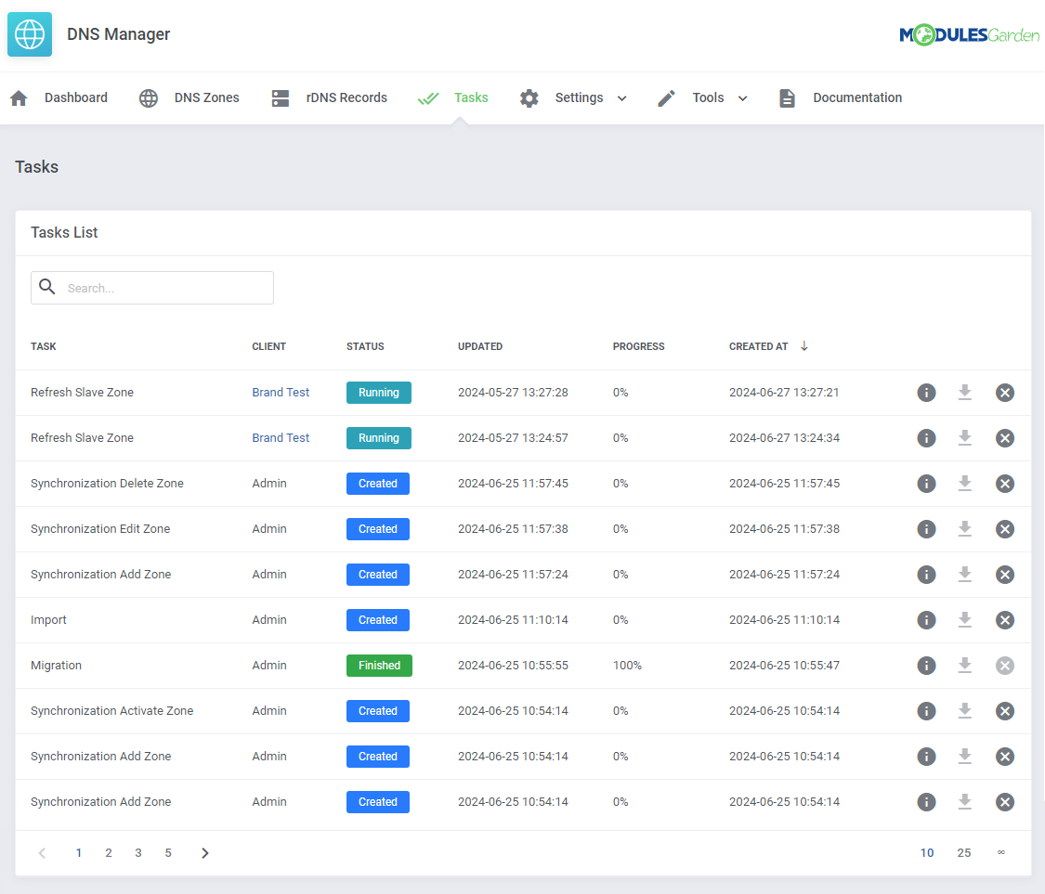The width and height of the screenshot is (1045, 894).
Task: Sort the list by TASK column
Action: pyautogui.click(x=44, y=346)
